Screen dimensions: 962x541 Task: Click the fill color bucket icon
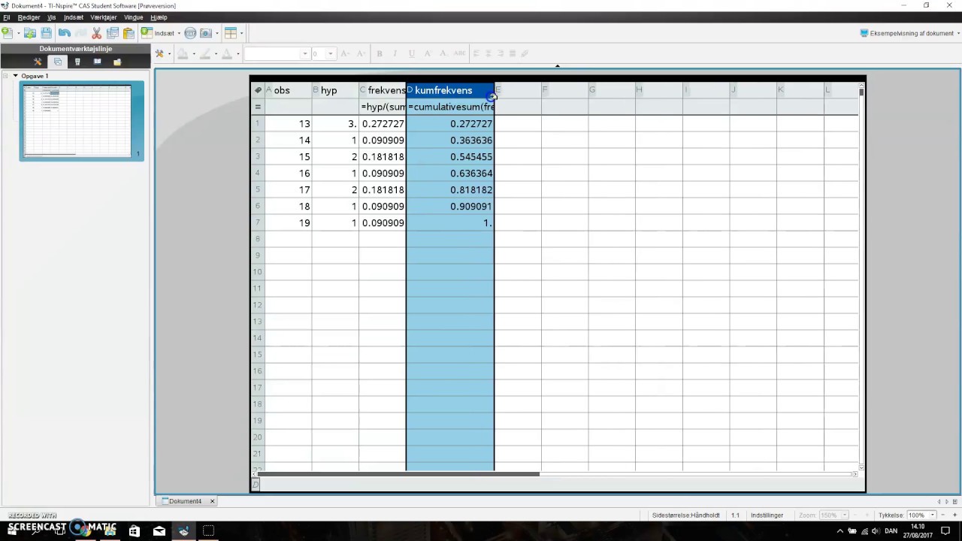[x=183, y=53]
